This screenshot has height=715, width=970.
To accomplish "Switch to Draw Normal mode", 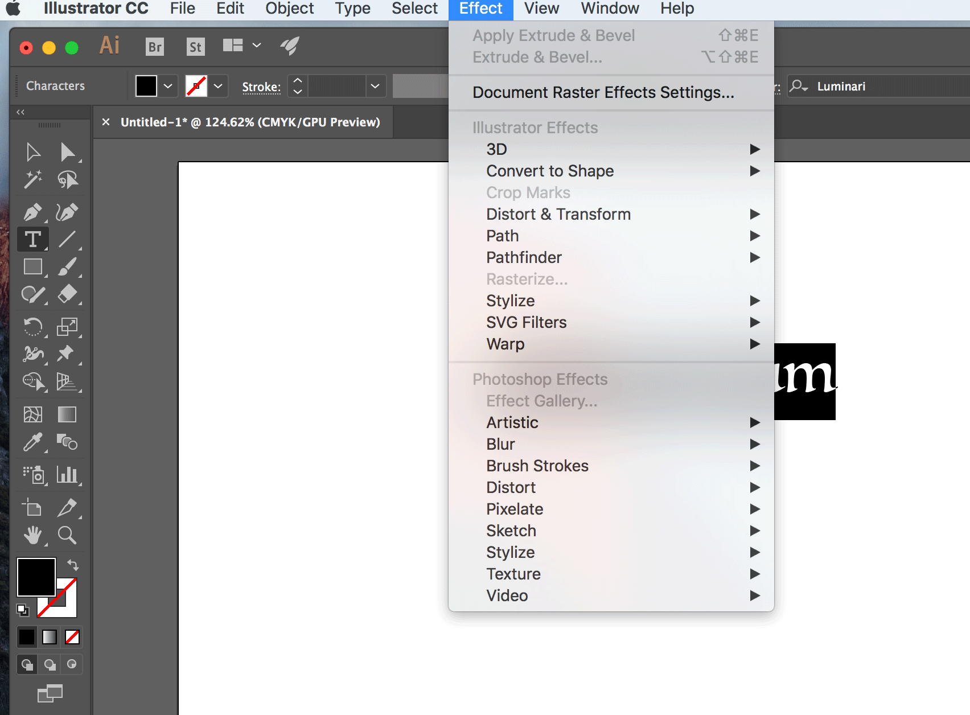I will click(27, 664).
